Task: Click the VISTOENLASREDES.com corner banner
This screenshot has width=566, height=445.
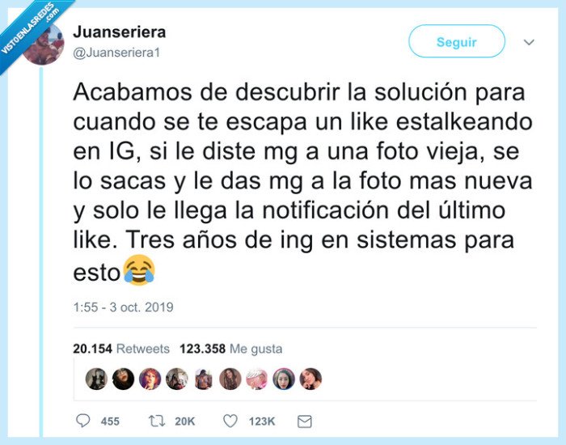Action: click(31, 29)
